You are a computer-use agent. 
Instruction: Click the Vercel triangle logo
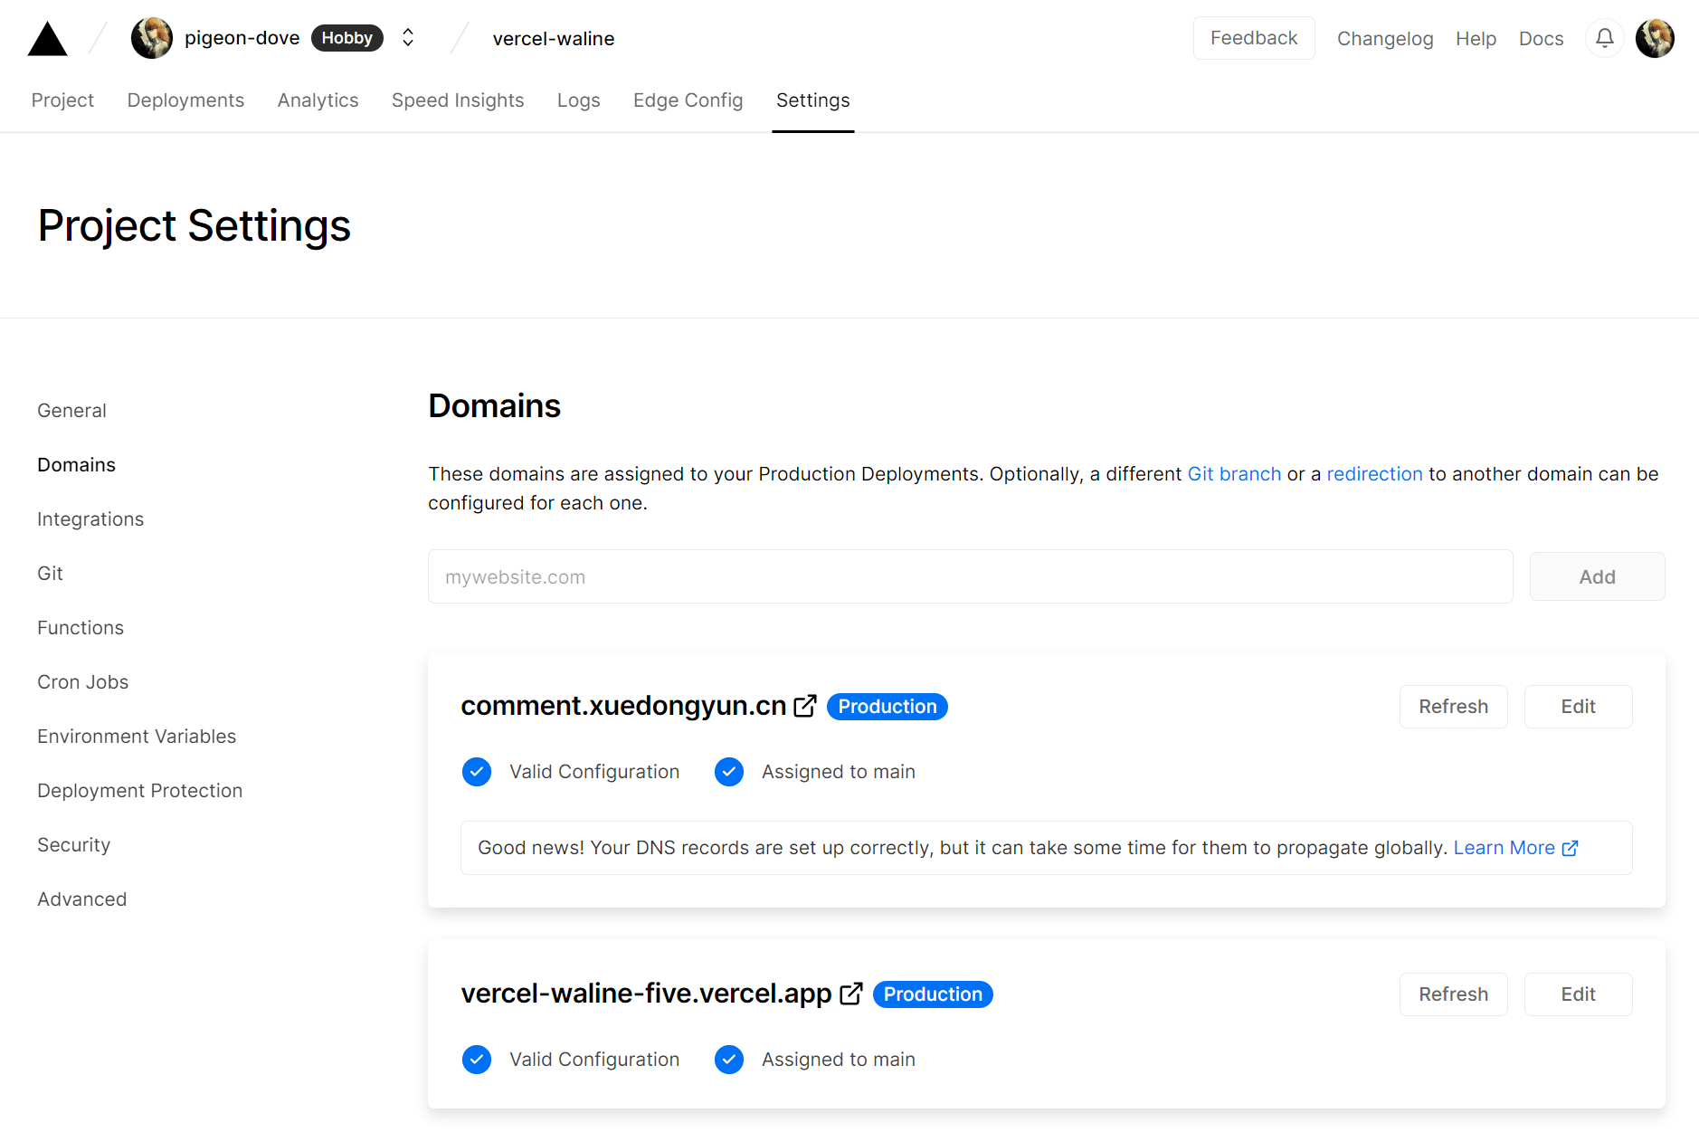click(x=48, y=39)
